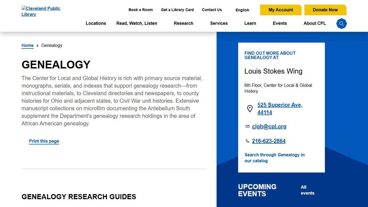Click the phone icon next to 216-623-2864
This screenshot has height=207, width=368.
[247, 141]
